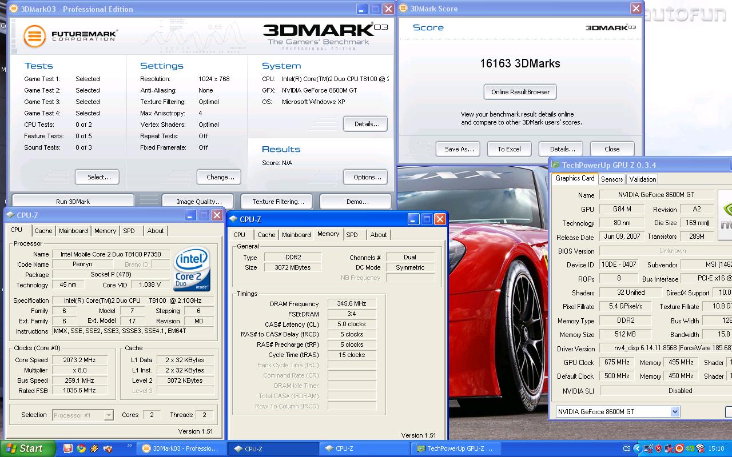Minimize the front CPU-Z Memory window
This screenshot has height=457, width=732.
tap(413, 219)
